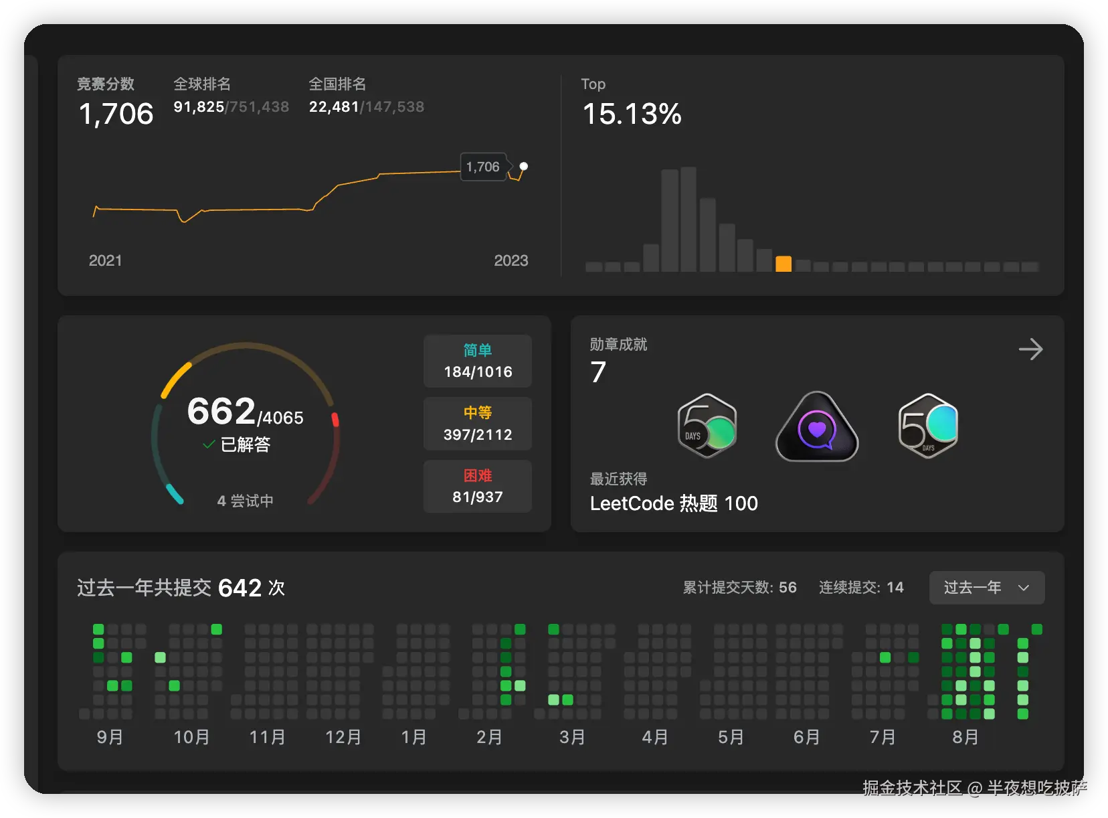Viewport: 1108px width, 818px height.
Task: Click the 勋章成就 section heading
Action: pos(618,345)
